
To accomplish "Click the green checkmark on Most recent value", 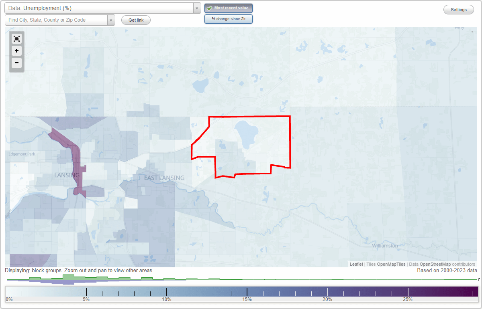I will coord(210,8).
